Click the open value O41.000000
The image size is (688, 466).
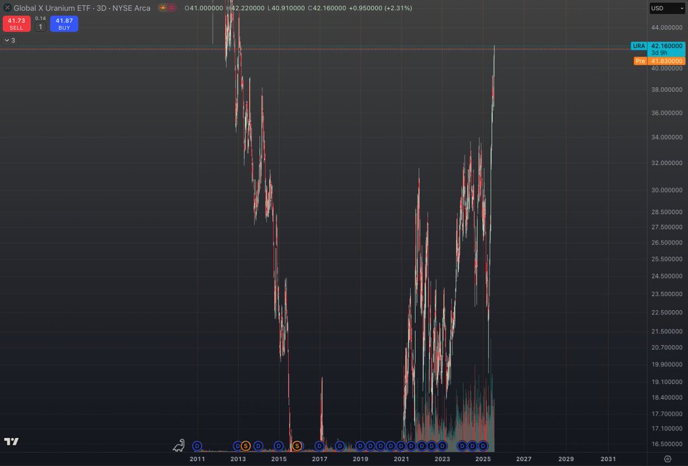204,8
